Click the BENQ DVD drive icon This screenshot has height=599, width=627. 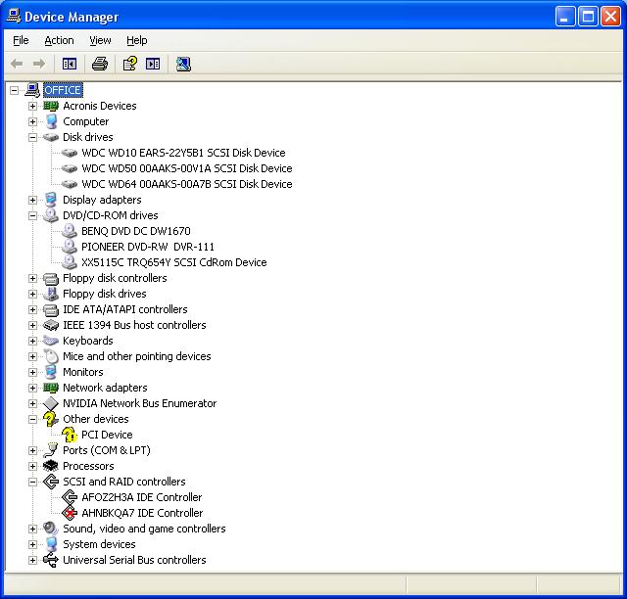[70, 231]
